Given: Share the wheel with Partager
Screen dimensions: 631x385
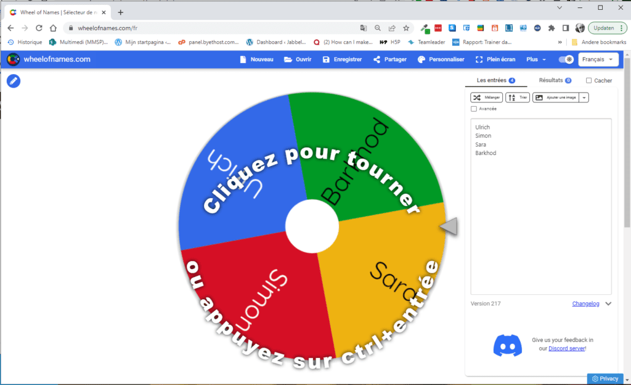Looking at the screenshot, I should coord(390,59).
